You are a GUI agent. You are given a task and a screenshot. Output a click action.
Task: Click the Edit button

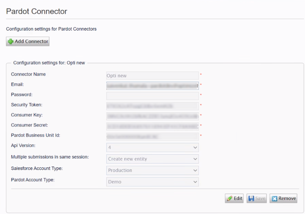234,198
